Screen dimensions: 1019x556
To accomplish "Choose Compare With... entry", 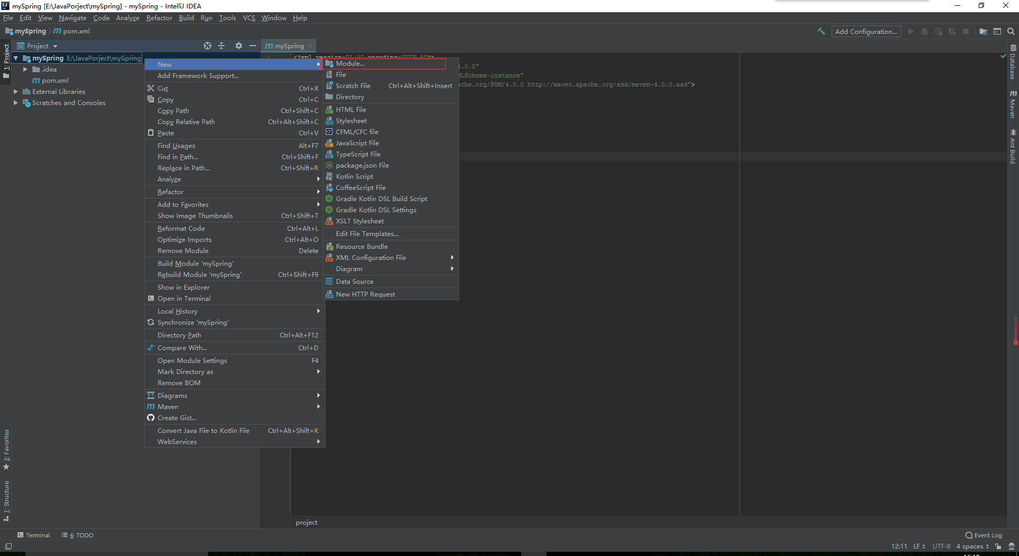I will click(x=235, y=348).
